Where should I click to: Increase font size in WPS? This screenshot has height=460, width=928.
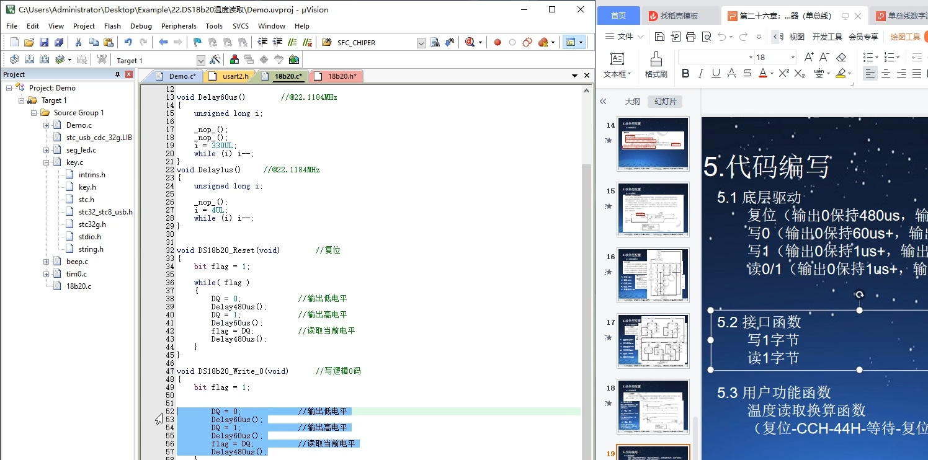[809, 57]
